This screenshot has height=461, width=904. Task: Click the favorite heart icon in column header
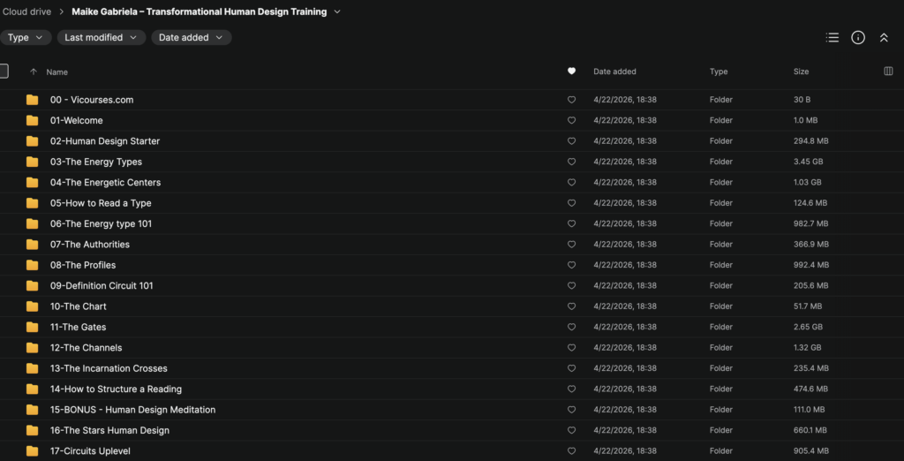point(571,72)
